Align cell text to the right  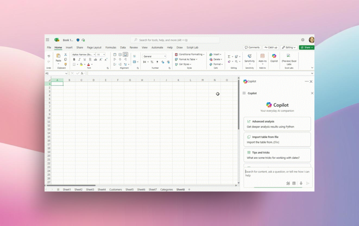point(125,60)
